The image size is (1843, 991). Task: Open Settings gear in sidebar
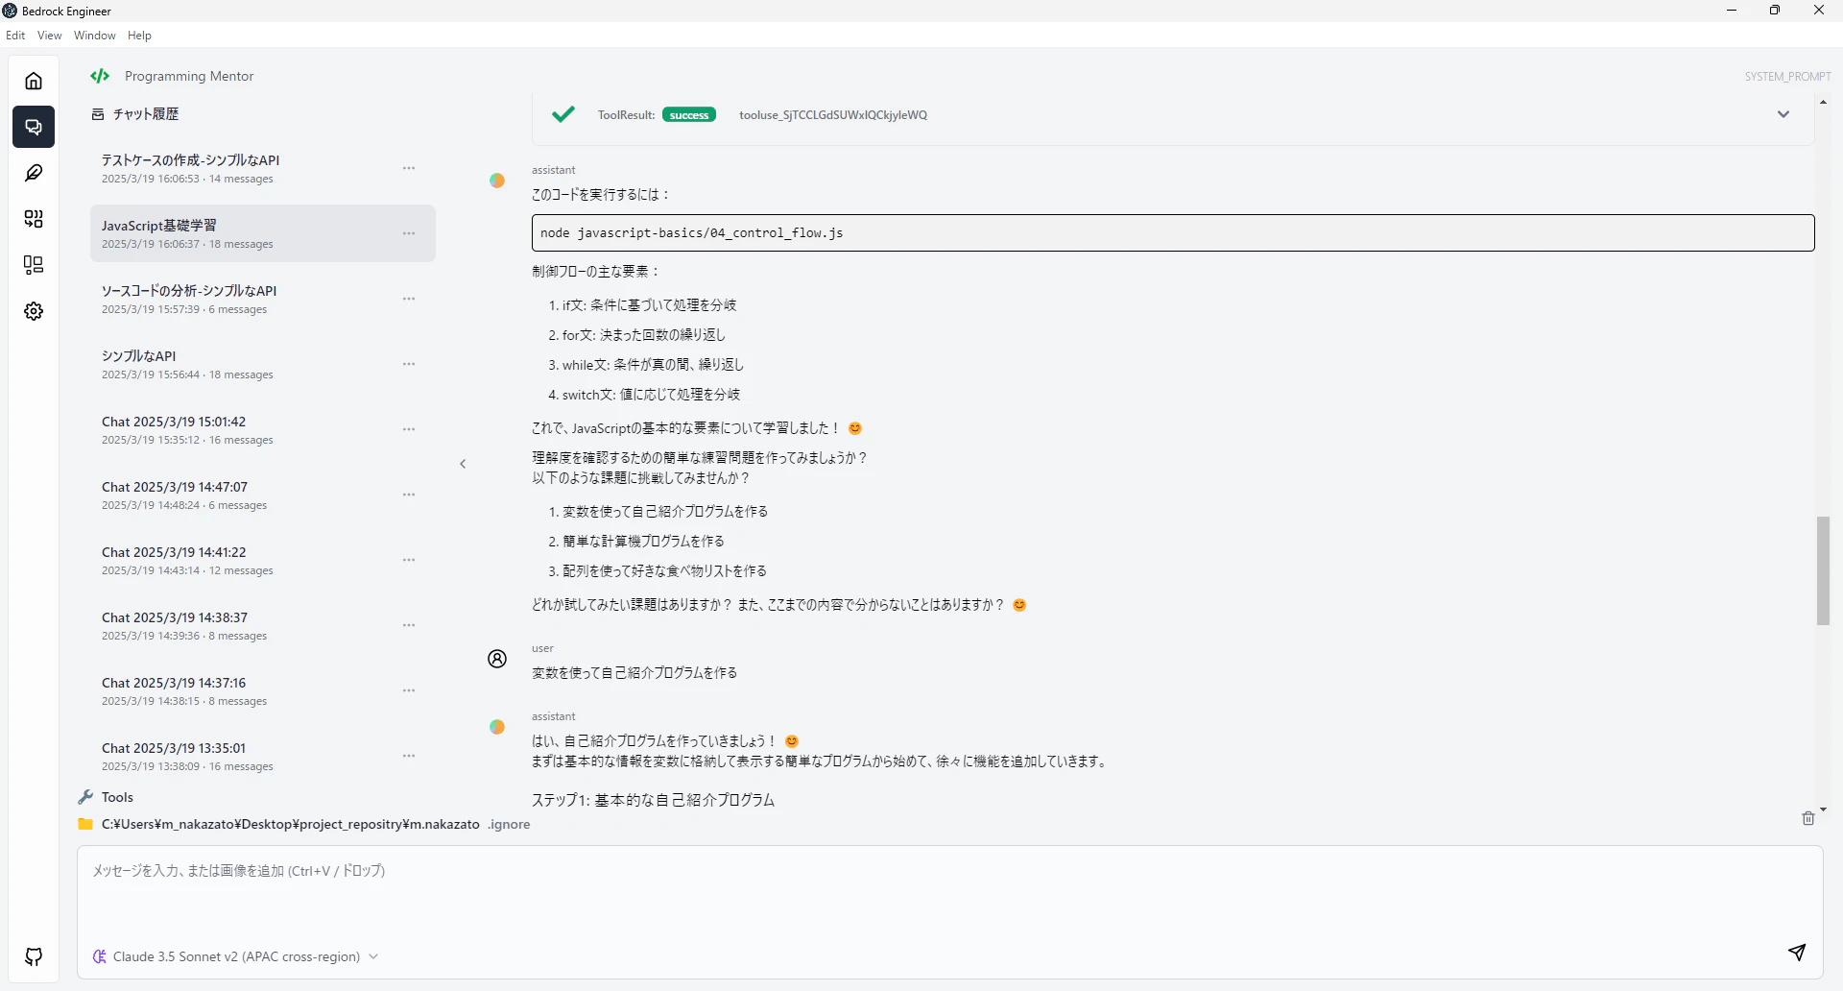tap(34, 311)
